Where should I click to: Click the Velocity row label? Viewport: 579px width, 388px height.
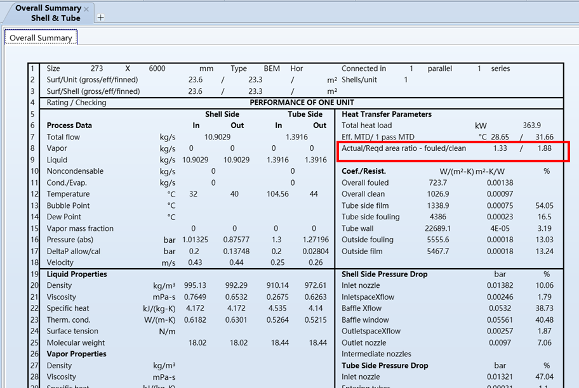(x=60, y=262)
